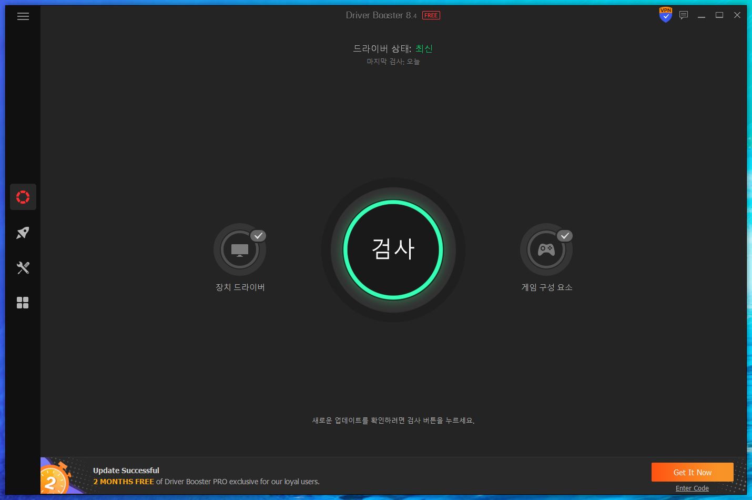Image resolution: width=752 pixels, height=500 pixels.
Task: Click the 게임 구성 요소 gamepad icon
Action: coord(546,249)
